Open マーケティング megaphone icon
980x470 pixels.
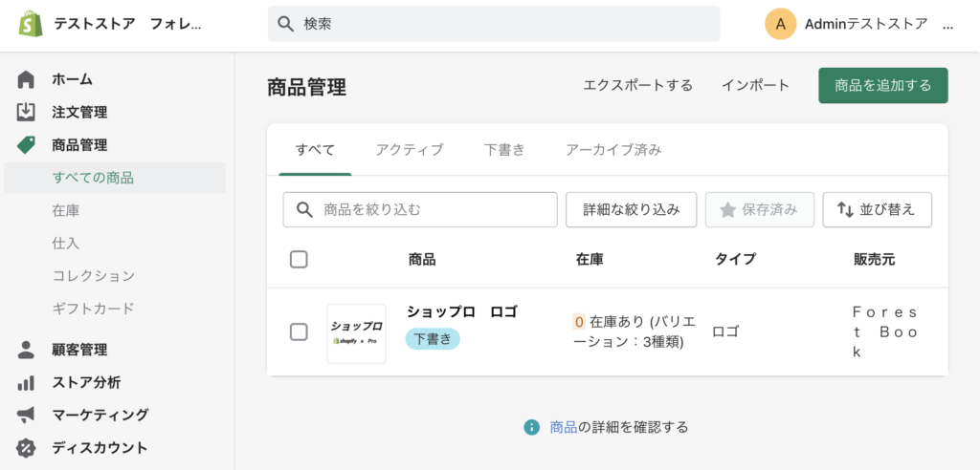click(x=26, y=416)
